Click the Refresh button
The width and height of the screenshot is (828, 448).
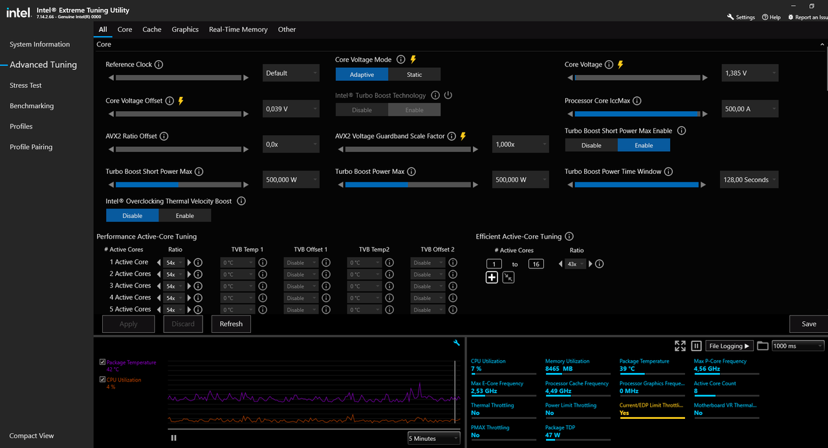(231, 324)
